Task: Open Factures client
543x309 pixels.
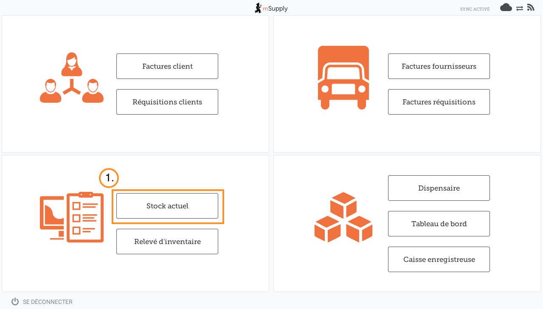Action: (167, 66)
